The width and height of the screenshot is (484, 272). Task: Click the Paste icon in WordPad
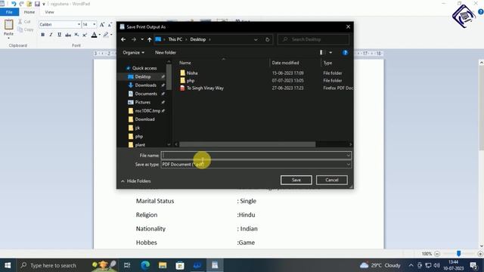[8, 25]
